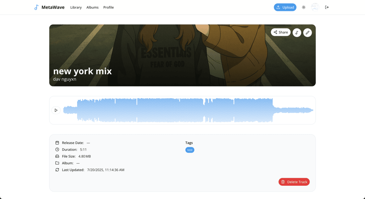Play the track waveform
365x199 pixels.
(x=56, y=110)
